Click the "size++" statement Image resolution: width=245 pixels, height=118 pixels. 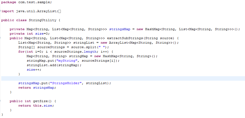34,70
